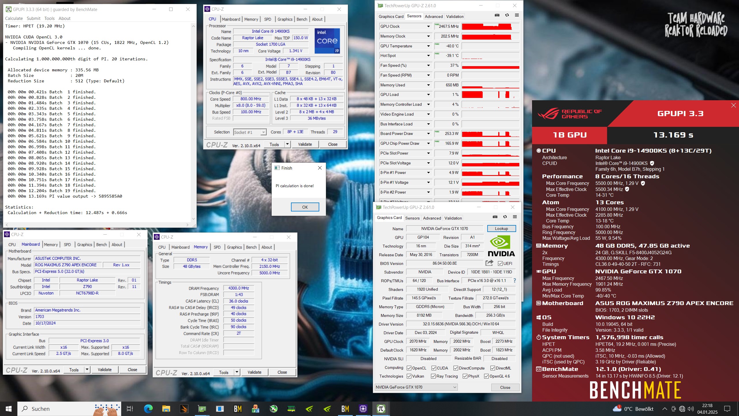This screenshot has height=416, width=739.
Task: Click the Memory Clock sensor graph
Action: click(490, 36)
